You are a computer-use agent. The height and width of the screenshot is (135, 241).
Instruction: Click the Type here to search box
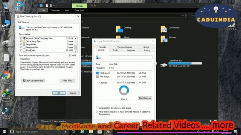tap(38, 132)
